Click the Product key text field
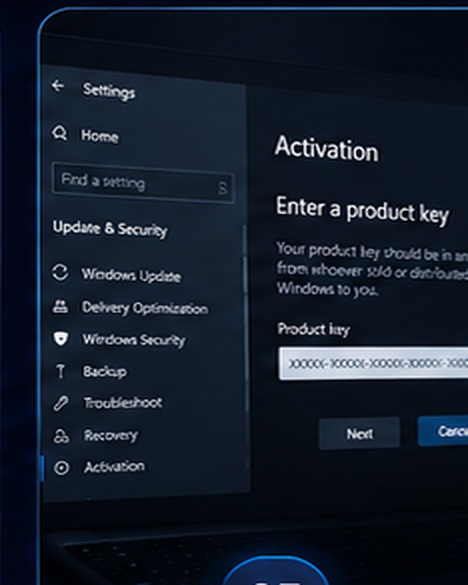 [373, 363]
